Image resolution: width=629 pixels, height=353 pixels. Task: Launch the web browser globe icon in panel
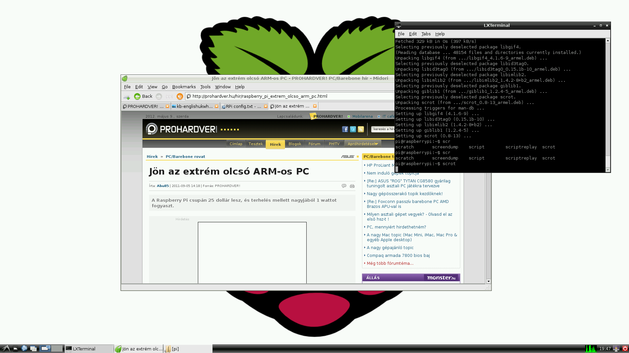click(x=24, y=349)
